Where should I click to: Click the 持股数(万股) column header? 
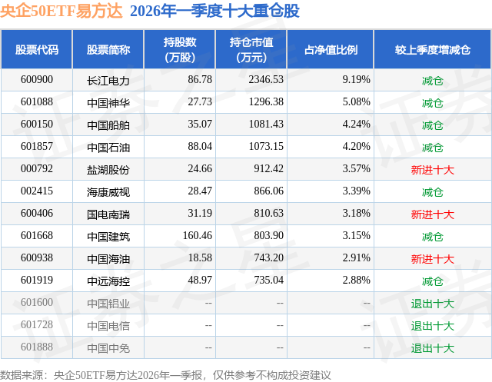180,49
